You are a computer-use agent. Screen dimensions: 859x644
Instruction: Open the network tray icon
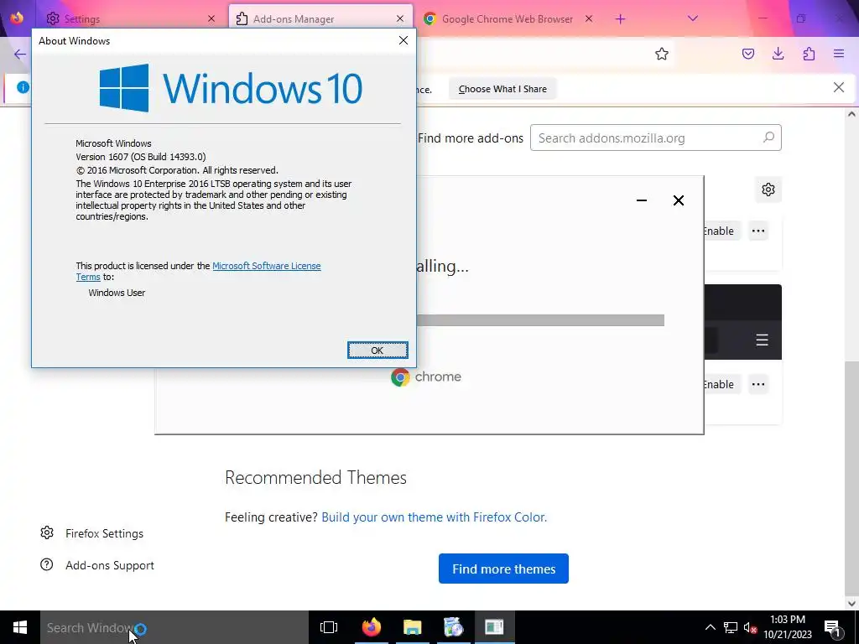click(731, 627)
